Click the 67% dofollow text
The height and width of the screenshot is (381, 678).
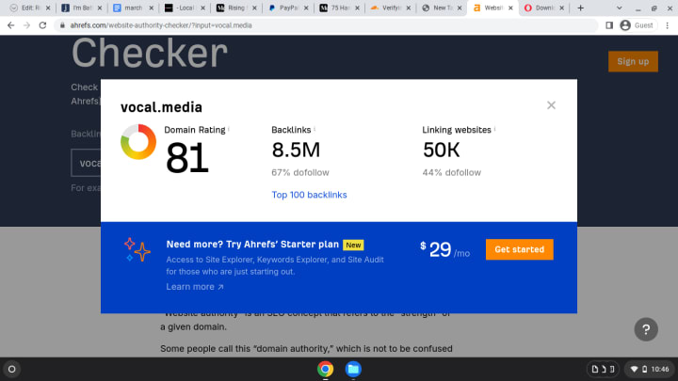pos(300,173)
